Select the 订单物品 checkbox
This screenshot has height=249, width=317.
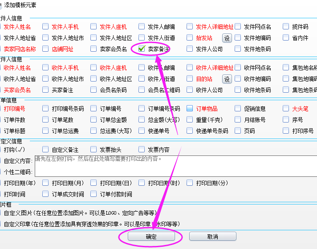coord(190,109)
